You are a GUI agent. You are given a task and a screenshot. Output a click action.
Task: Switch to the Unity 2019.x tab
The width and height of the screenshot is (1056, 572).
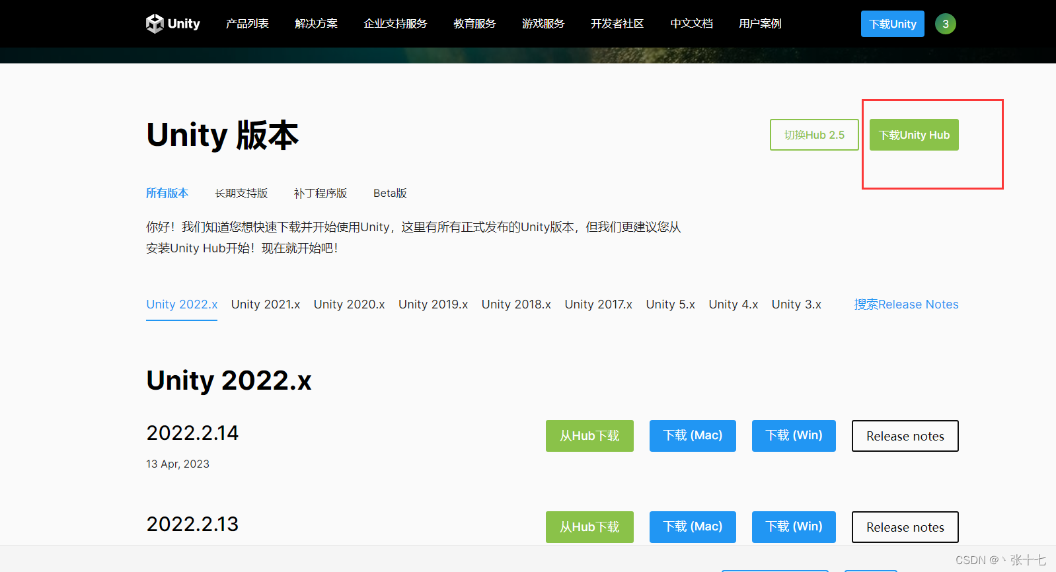[x=433, y=304]
